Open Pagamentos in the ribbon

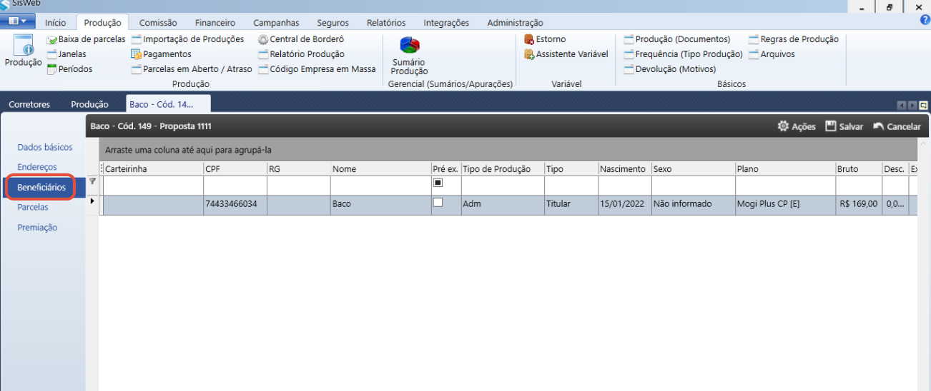(x=162, y=54)
